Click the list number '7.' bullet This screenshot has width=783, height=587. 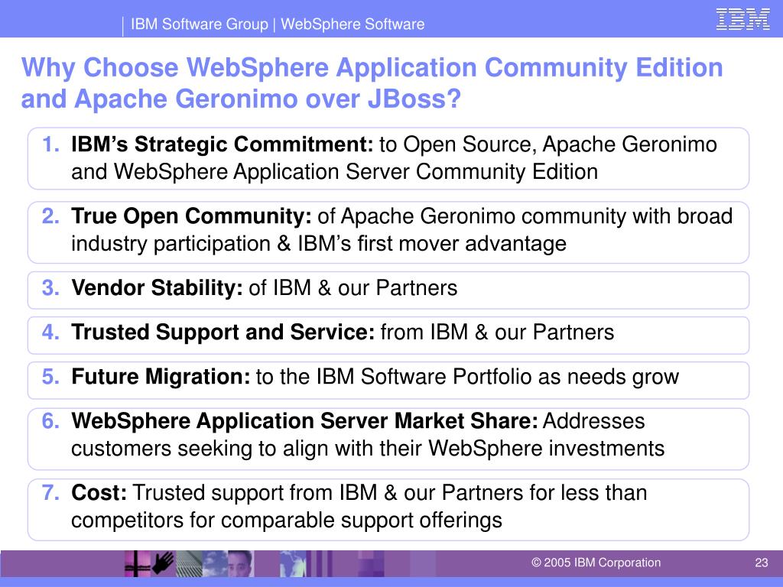(51, 493)
